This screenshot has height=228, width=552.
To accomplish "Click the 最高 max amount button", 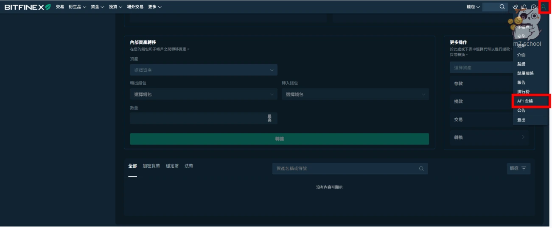I will tap(269, 118).
